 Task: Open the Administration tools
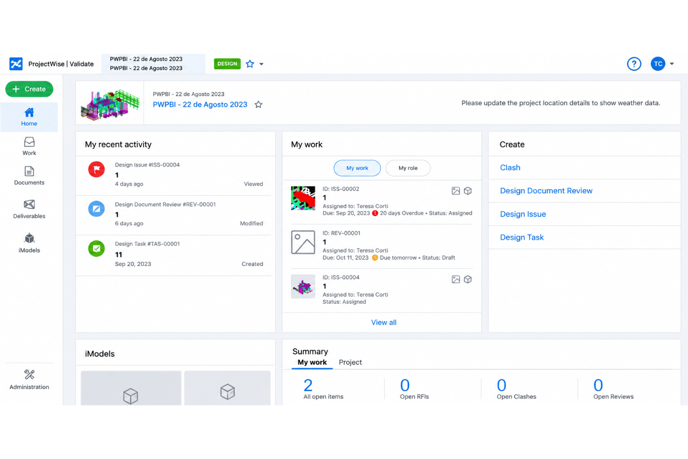(x=29, y=380)
